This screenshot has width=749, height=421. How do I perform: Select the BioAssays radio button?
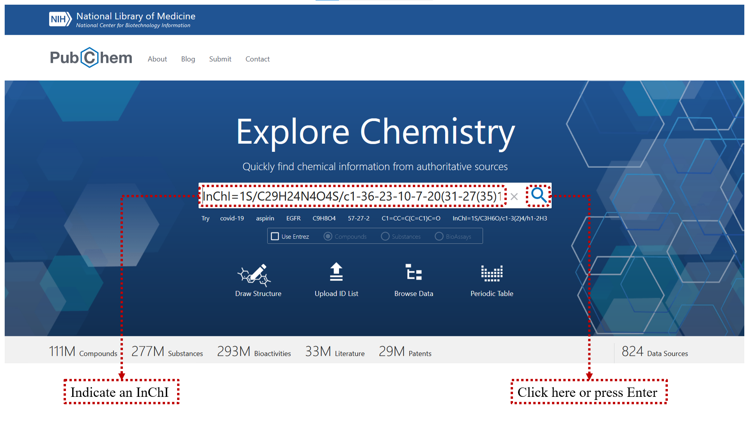[439, 236]
